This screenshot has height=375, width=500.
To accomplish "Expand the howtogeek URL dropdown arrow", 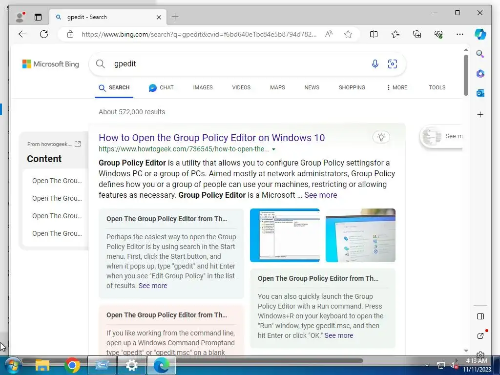I will click(273, 149).
